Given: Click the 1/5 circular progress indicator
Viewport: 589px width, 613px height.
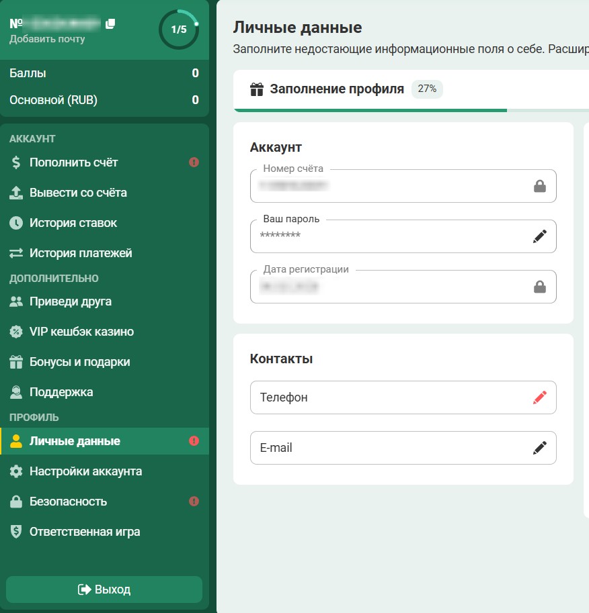Looking at the screenshot, I should (178, 30).
